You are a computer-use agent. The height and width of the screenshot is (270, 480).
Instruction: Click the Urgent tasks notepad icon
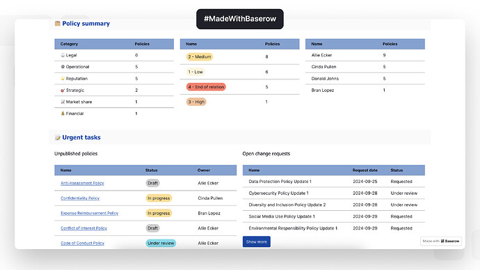pos(57,138)
